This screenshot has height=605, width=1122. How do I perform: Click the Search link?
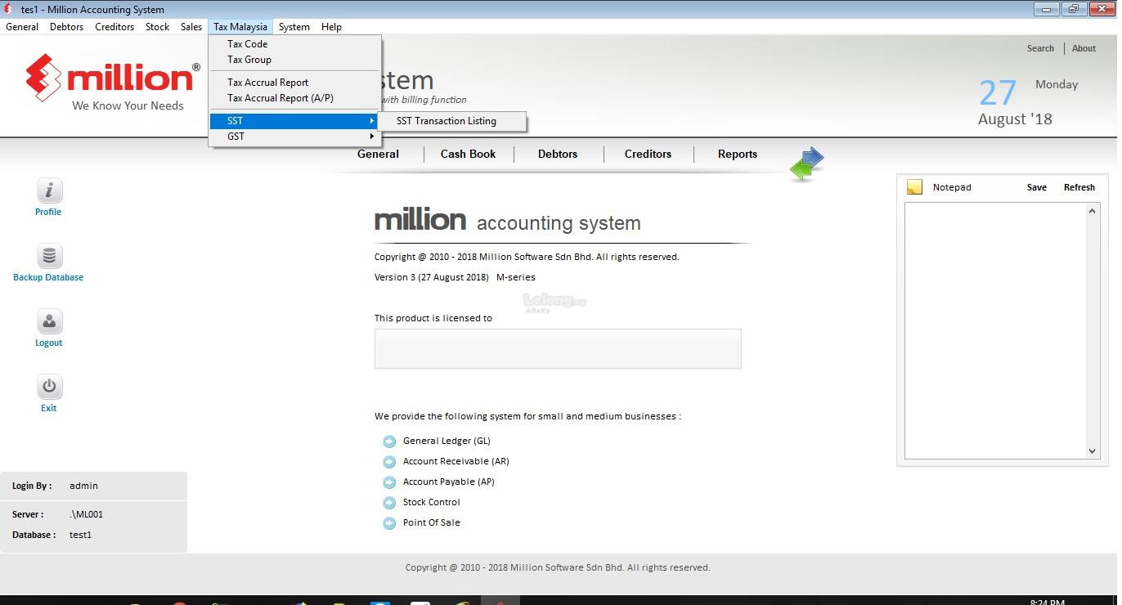point(1040,48)
